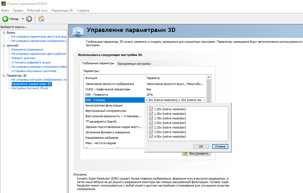Confirm DSR factors with OK button
Viewport: 303px width, 193px height.
(201, 146)
